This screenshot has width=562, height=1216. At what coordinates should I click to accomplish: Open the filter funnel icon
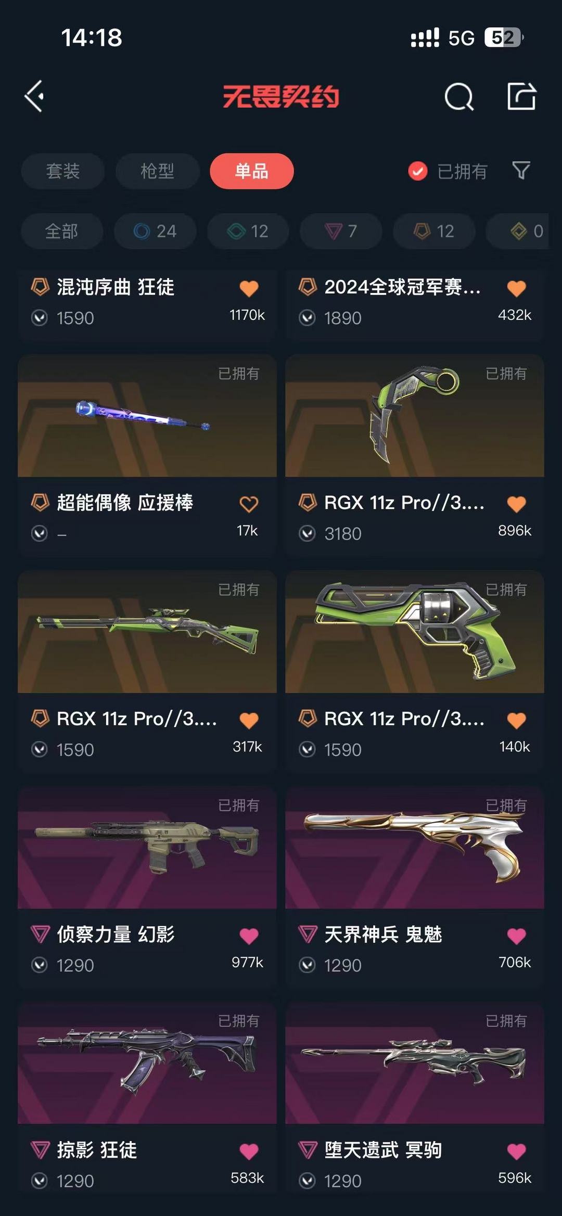pos(521,171)
